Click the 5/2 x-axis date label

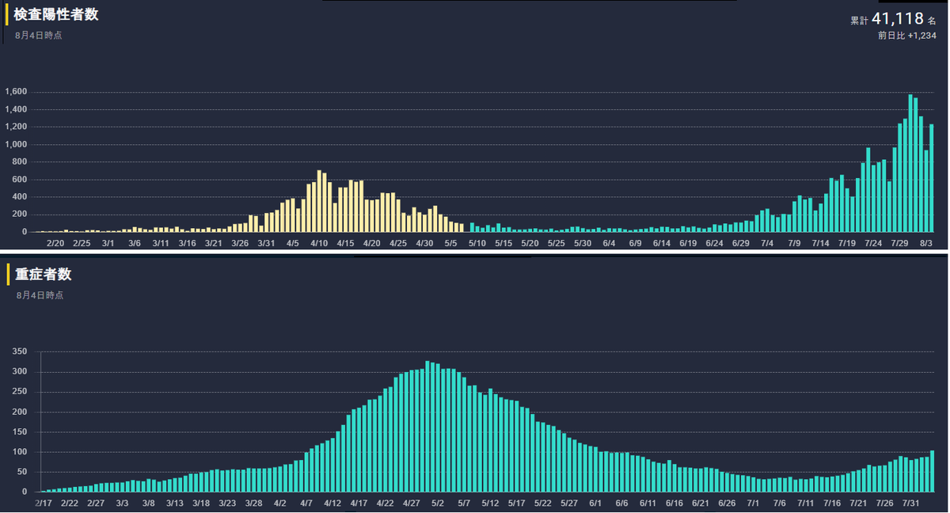(438, 503)
